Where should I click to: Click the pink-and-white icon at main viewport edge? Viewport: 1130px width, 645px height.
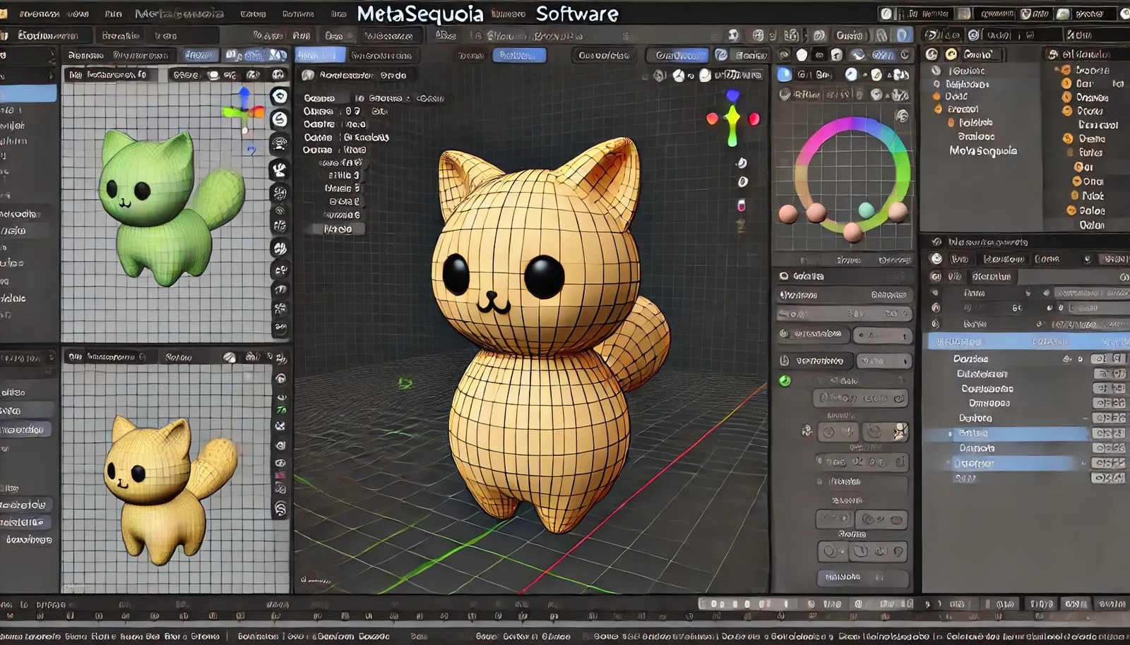click(x=741, y=205)
